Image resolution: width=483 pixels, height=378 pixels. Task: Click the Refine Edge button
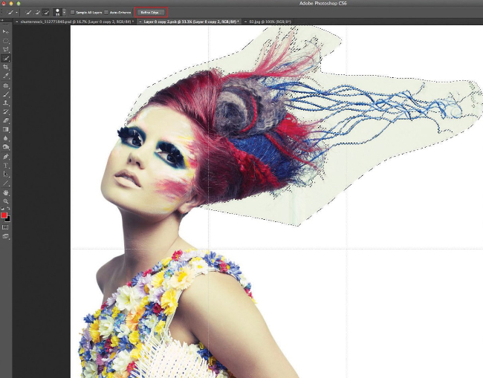[150, 13]
